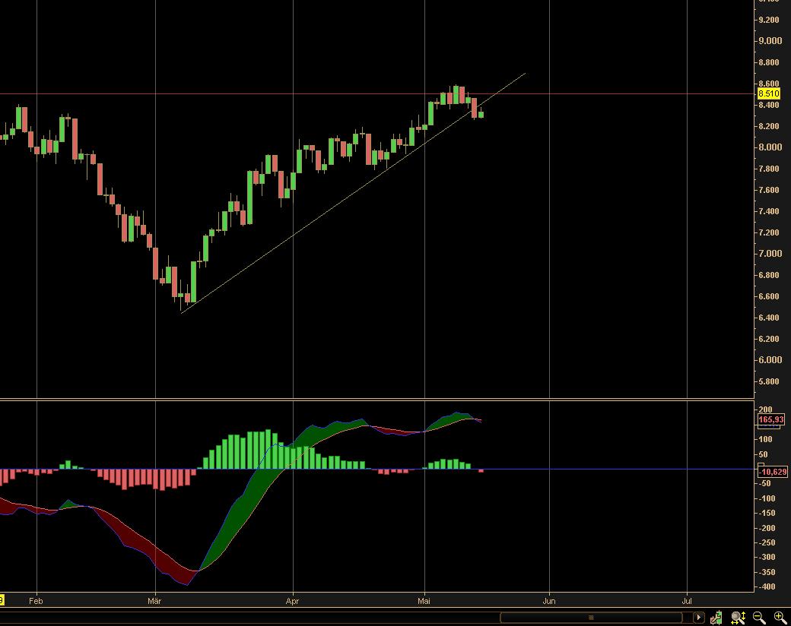
Task: Select the Mai label on the time axis
Action: (425, 601)
